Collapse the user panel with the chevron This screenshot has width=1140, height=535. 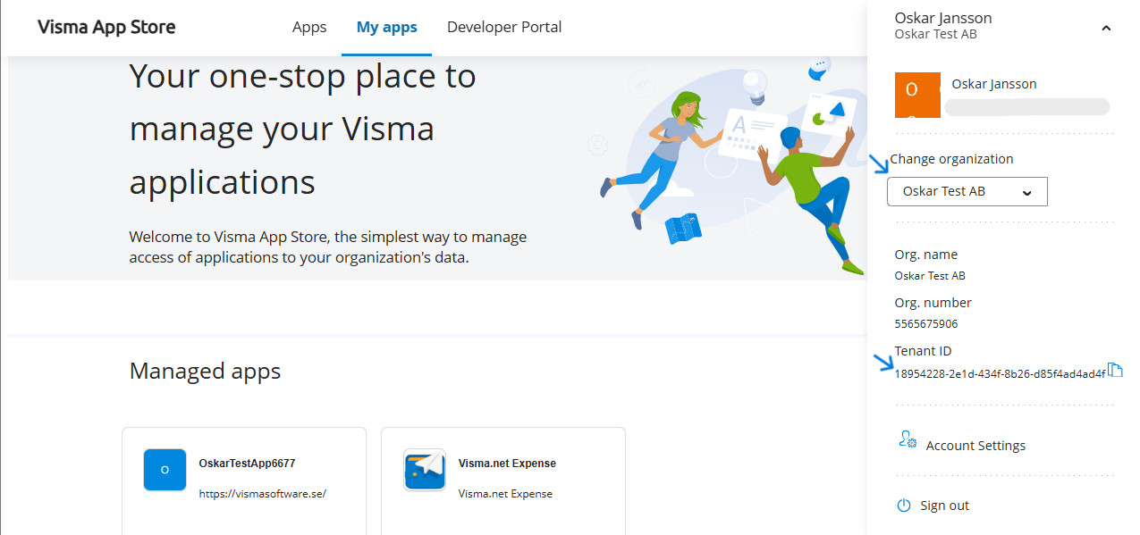pos(1106,28)
